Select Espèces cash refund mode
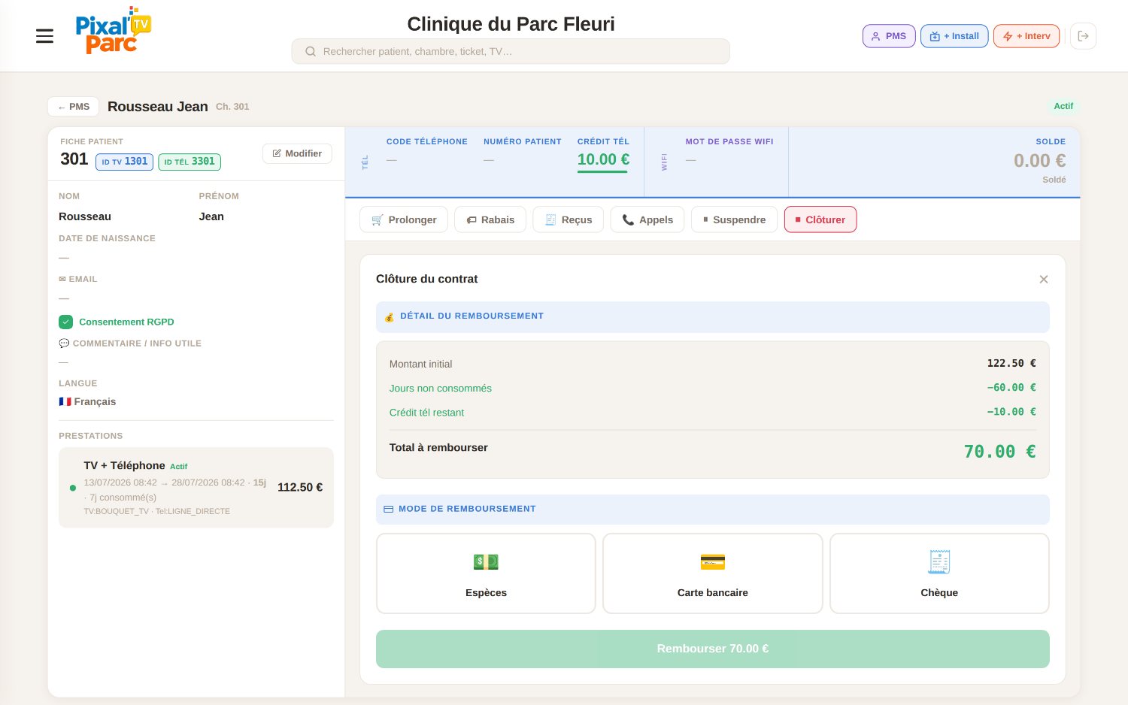1128x705 pixels. click(486, 573)
